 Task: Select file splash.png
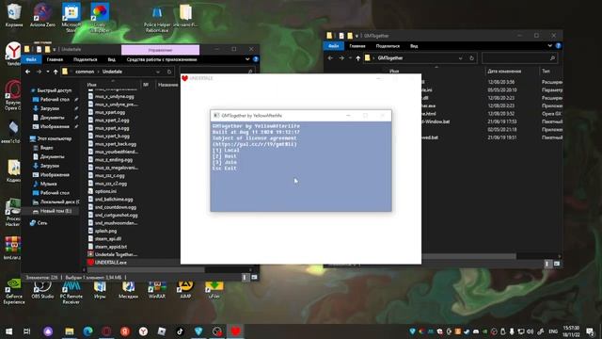105,231
